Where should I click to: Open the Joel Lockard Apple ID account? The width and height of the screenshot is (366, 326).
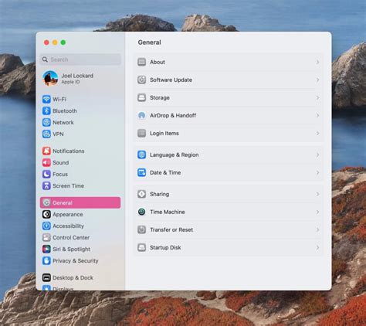click(80, 78)
